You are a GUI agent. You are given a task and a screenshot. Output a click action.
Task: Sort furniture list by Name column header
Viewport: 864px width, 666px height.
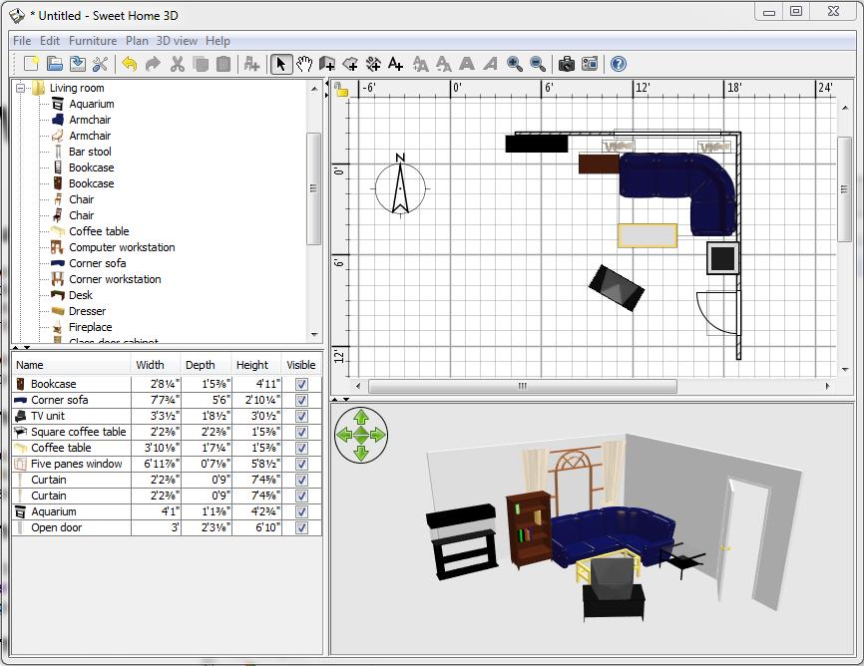[70, 365]
